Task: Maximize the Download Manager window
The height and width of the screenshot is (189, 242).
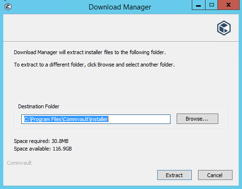Action: (x=212, y=5)
